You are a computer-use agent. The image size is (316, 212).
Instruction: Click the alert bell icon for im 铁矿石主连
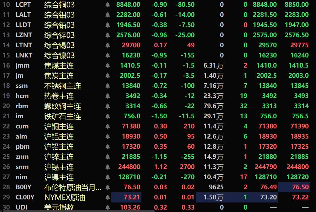click(x=107, y=116)
